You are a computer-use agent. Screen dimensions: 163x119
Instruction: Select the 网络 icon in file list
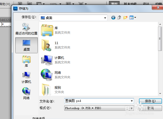coord(47,75)
